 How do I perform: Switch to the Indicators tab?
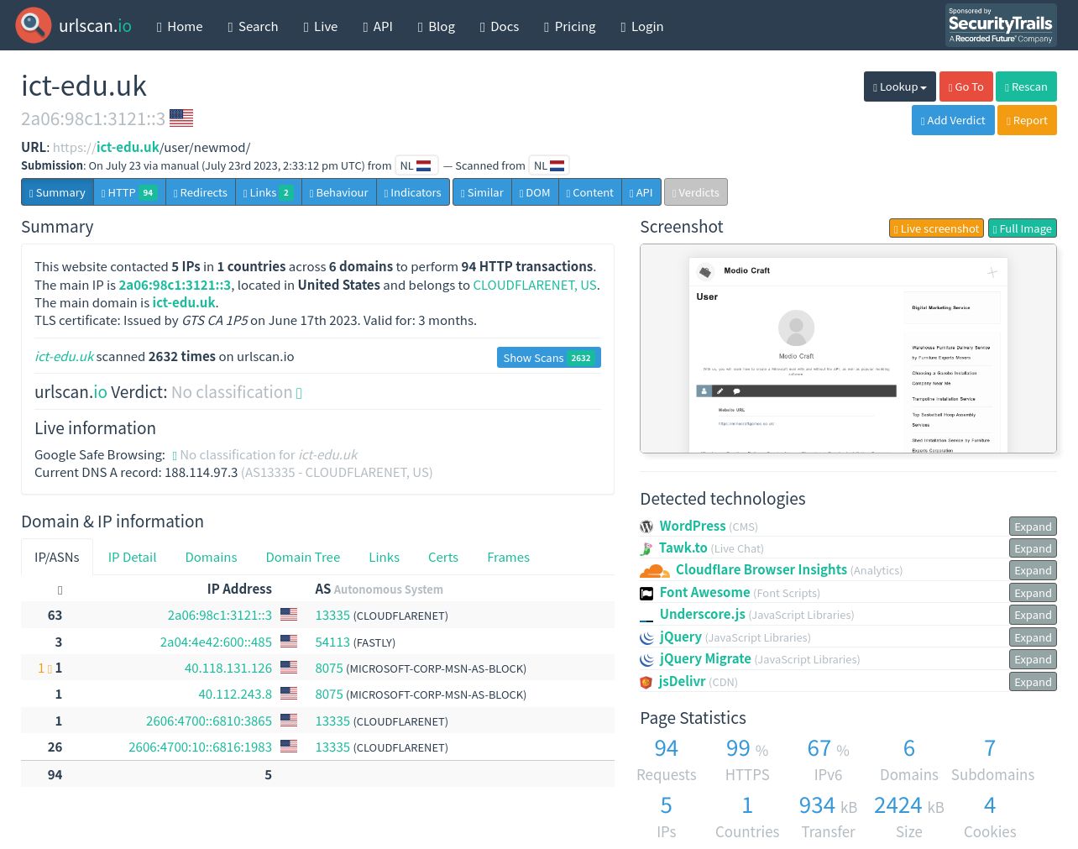(x=413, y=192)
